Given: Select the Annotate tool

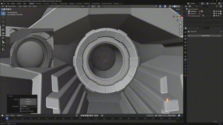Looking at the screenshot, I should [3, 38].
